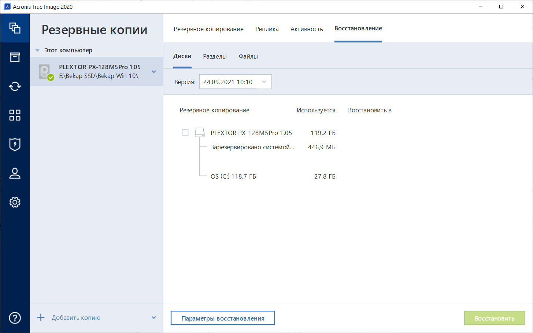533x333 pixels.
Task: Maximize the Acronis True Image window
Action: point(501,7)
